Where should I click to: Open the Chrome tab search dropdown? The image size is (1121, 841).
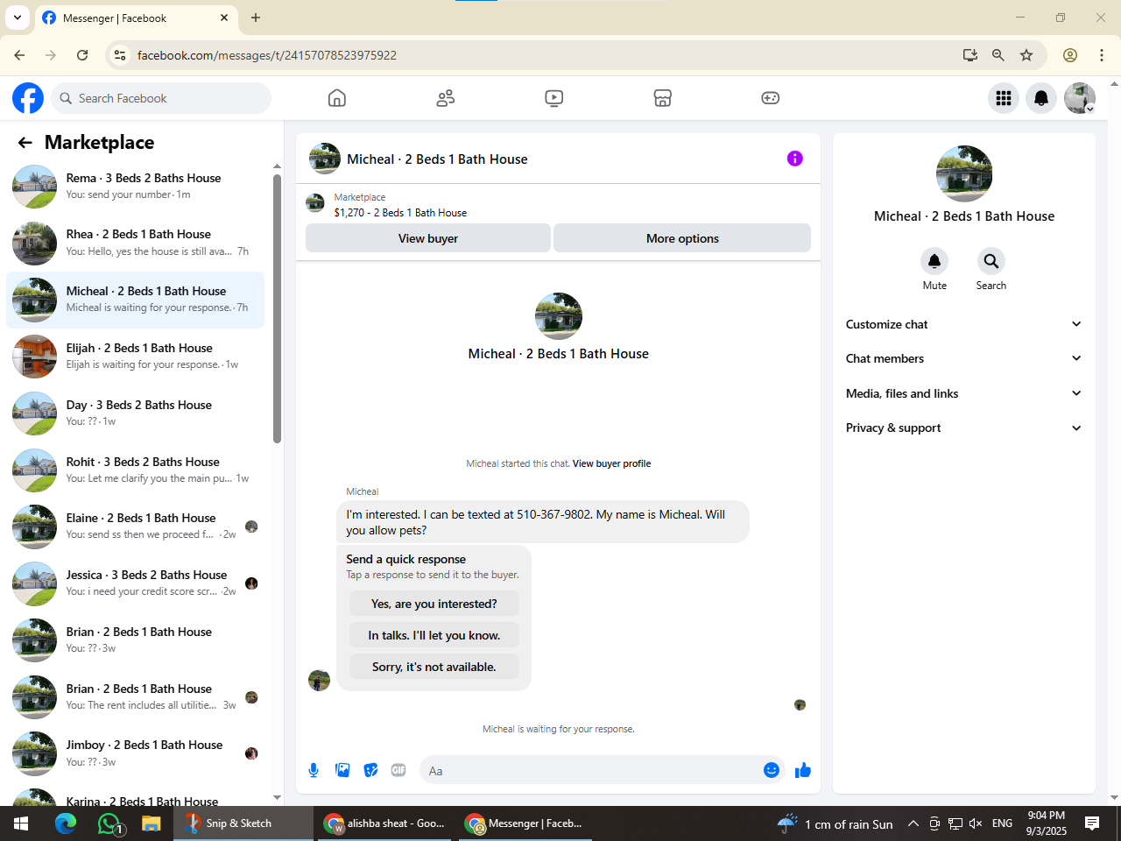[x=18, y=18]
